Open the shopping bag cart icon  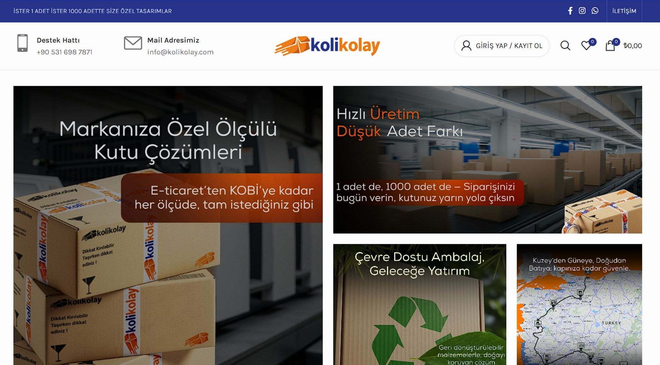coord(610,46)
